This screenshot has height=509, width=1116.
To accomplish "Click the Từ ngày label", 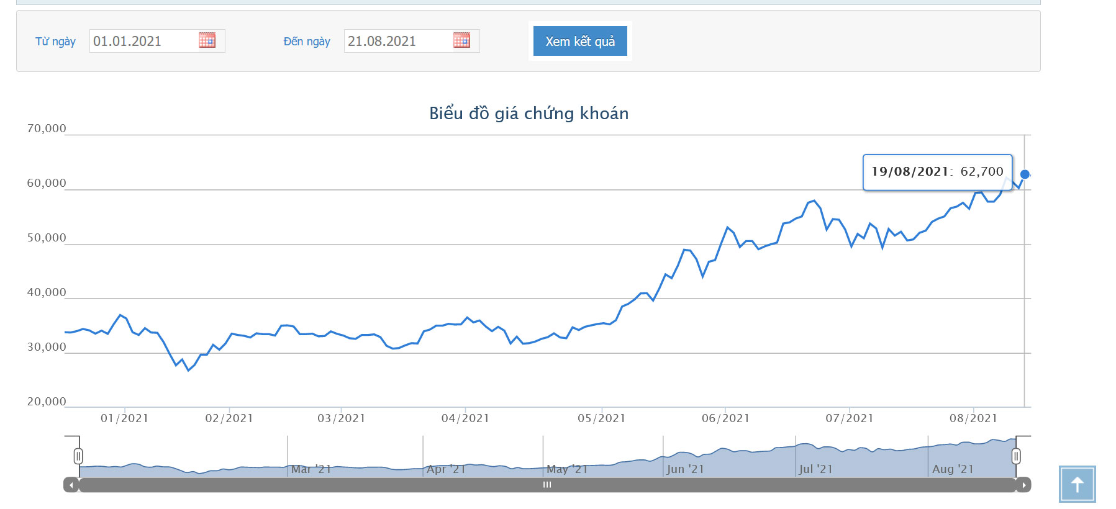I will pos(55,42).
